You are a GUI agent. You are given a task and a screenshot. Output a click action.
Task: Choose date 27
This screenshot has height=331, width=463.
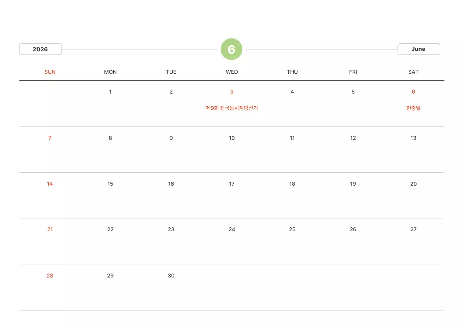413,229
